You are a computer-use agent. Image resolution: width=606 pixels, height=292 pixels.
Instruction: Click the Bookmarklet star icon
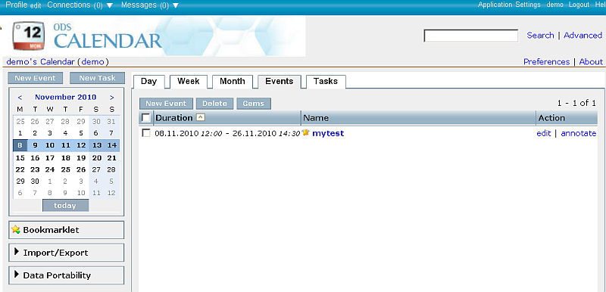click(x=15, y=230)
